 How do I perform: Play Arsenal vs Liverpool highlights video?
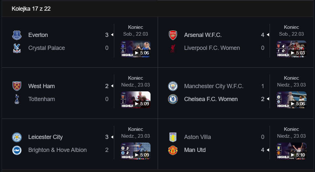point(292,49)
